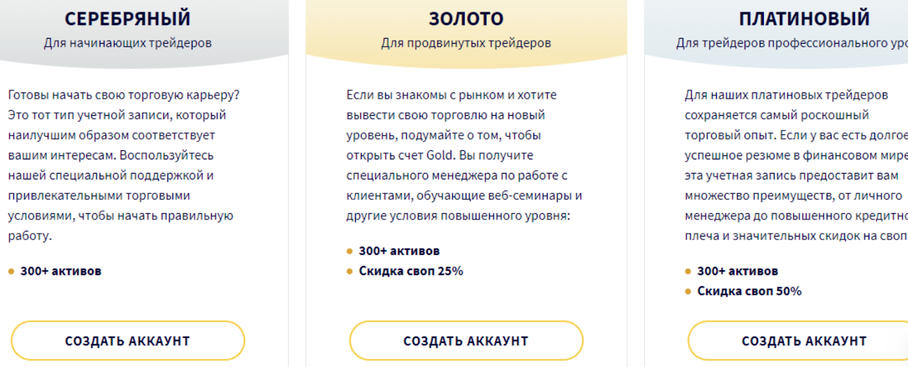
Task: Click the subtitle 'Для продвинутых трейдеров'
Action: click(x=466, y=43)
